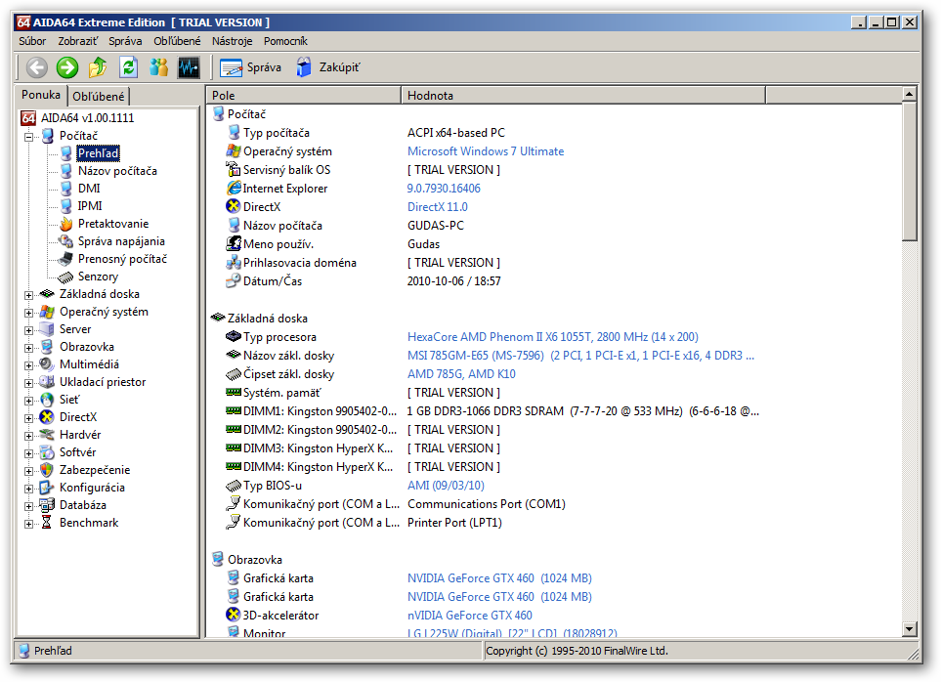Viewport: 941px width, 682px height.
Task: Collapse the Počítač tree node
Action: (28, 137)
